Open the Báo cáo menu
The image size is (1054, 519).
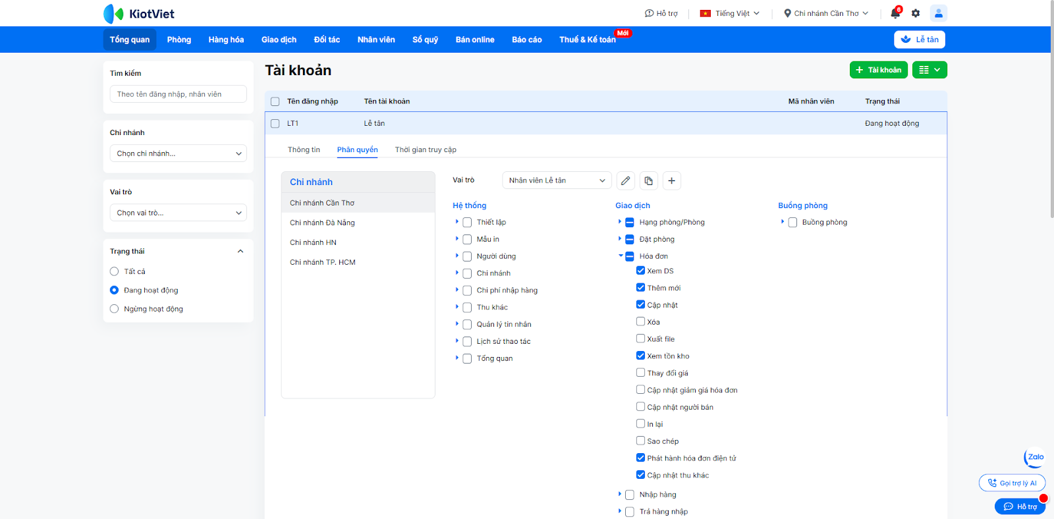pyautogui.click(x=527, y=40)
